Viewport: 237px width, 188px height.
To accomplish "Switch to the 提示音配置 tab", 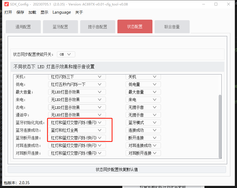I will [x=97, y=27].
